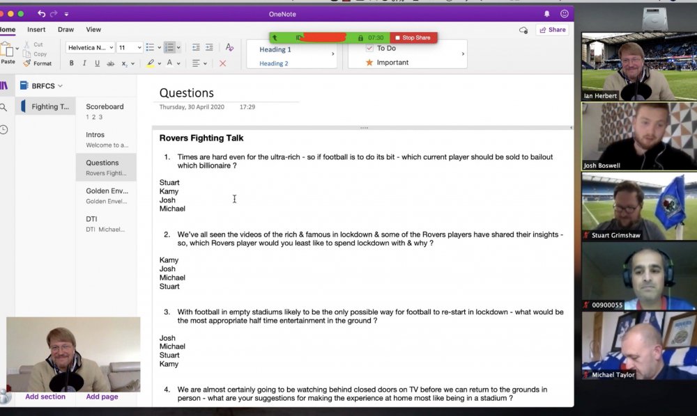Apply the yellow text highlight color
The height and width of the screenshot is (416, 697).
[x=151, y=63]
